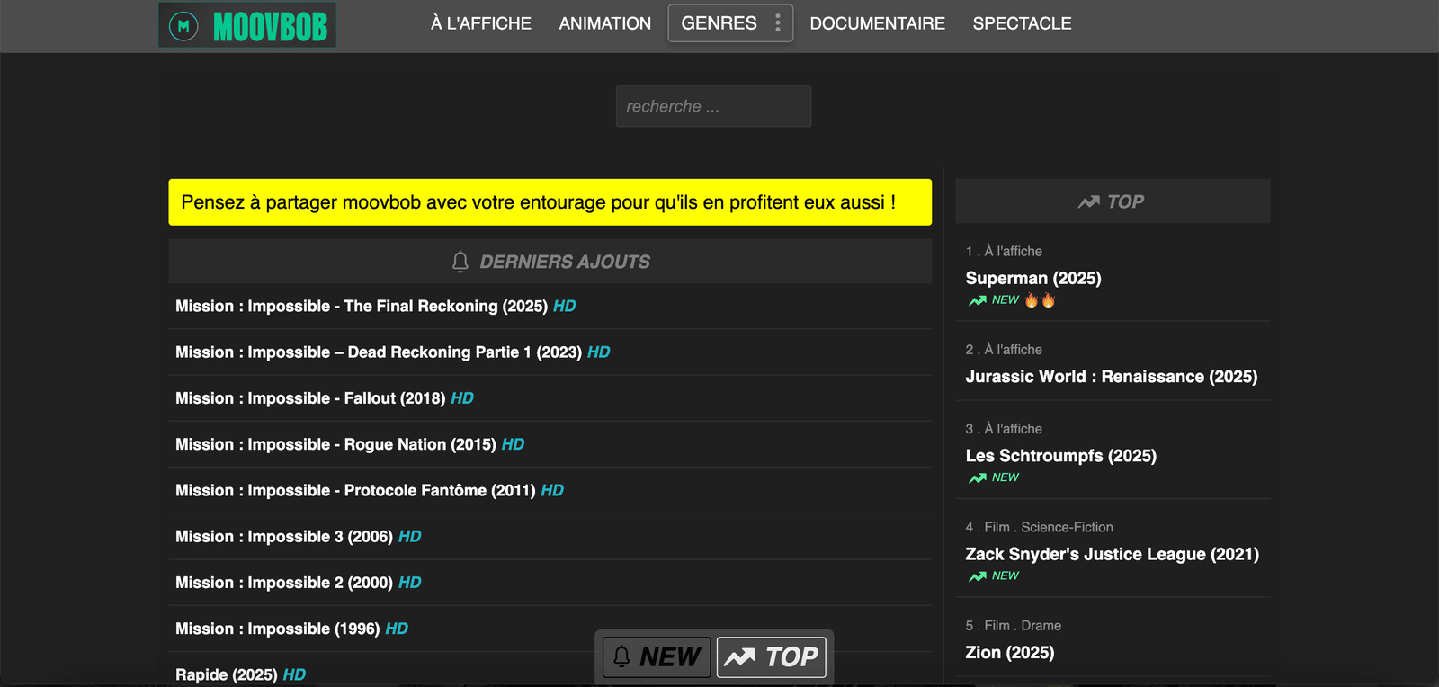Image resolution: width=1439 pixels, height=687 pixels.
Task: Go to the ANIMATION menu section
Action: pyautogui.click(x=604, y=23)
